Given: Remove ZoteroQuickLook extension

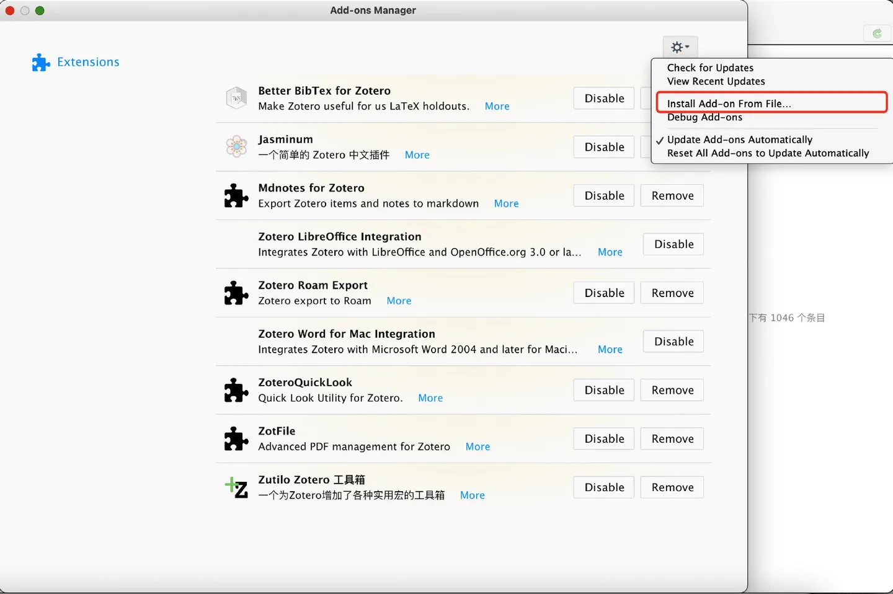Looking at the screenshot, I should pyautogui.click(x=672, y=390).
